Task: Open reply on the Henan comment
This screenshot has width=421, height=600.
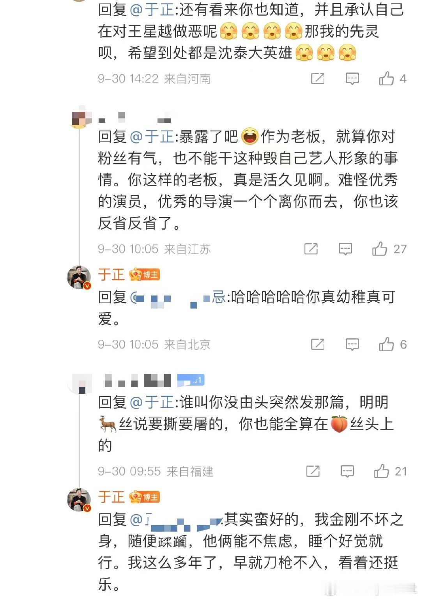Action: (352, 79)
